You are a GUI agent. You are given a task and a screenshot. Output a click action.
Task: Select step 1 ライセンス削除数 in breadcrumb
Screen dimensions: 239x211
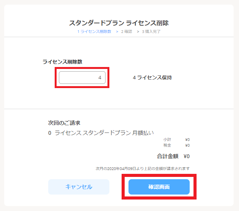tap(94, 32)
